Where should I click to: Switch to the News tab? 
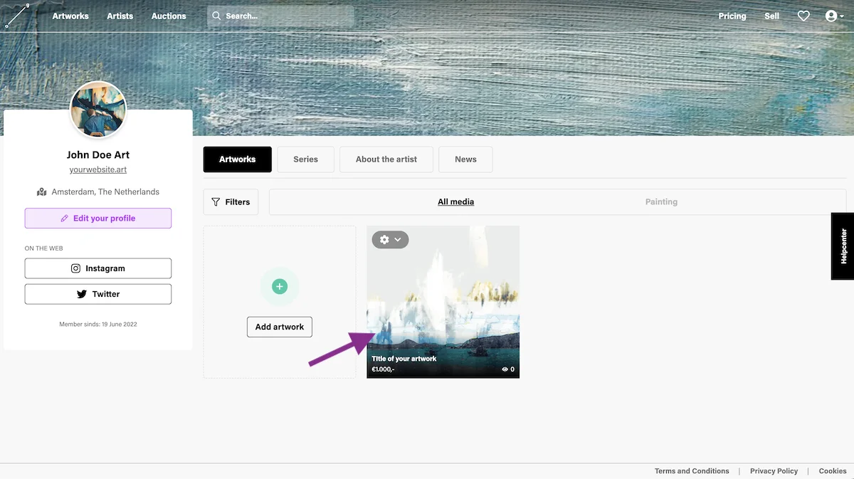coord(466,159)
